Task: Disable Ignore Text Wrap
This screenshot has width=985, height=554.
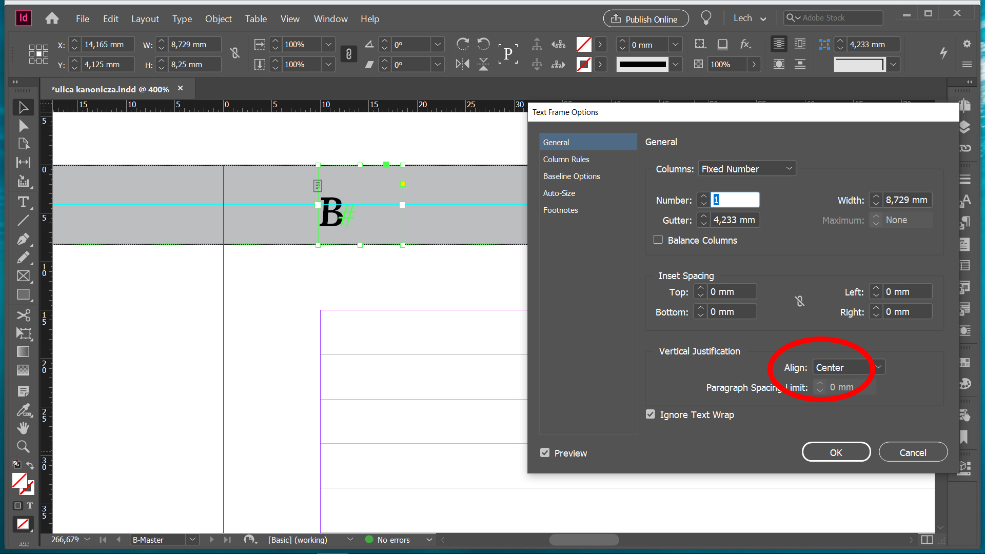Action: (651, 414)
